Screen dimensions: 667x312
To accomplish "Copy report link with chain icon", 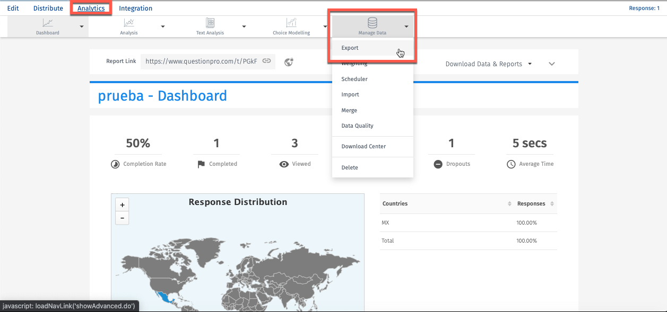I will 267,61.
